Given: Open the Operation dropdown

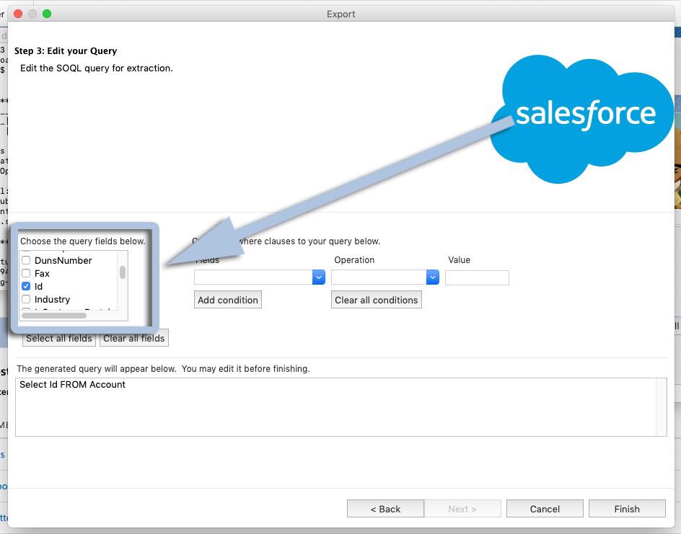Looking at the screenshot, I should coord(382,277).
